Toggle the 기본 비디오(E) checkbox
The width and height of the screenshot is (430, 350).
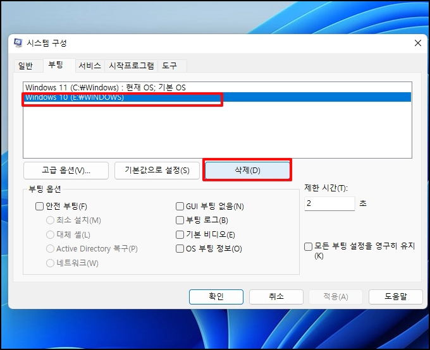coord(180,234)
